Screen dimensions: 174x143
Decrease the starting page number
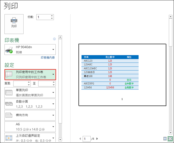[29, 85]
